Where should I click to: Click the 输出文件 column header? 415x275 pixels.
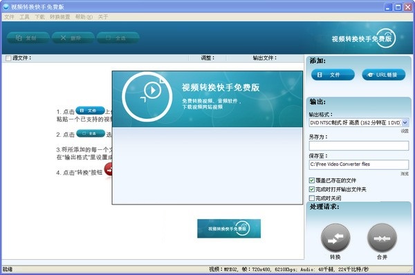click(264, 58)
